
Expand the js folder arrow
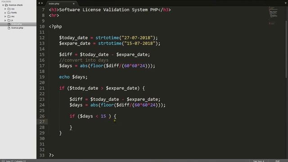point(5,20)
